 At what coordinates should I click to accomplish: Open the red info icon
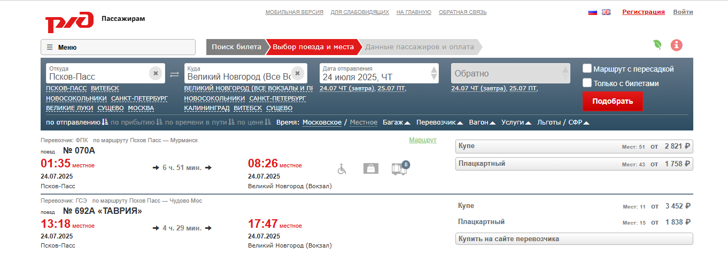point(677,45)
